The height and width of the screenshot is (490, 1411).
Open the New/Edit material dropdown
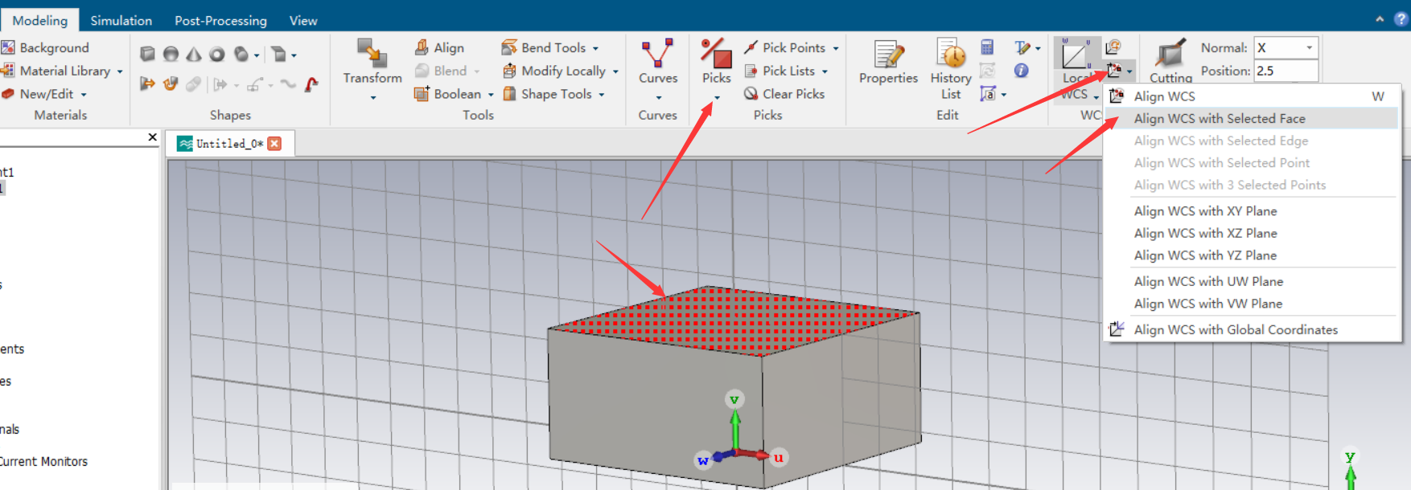tap(44, 94)
